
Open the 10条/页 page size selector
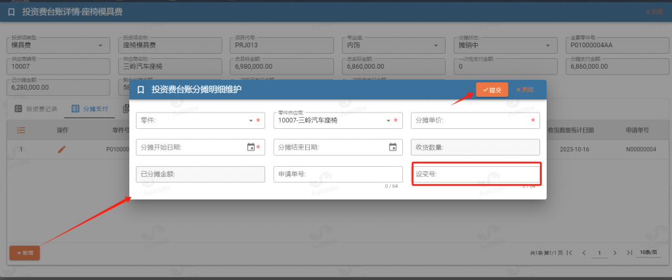(648, 253)
